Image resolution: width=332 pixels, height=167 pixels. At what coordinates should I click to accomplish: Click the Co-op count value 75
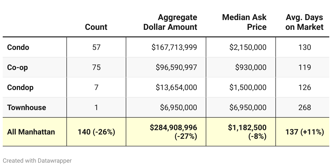[96, 67]
